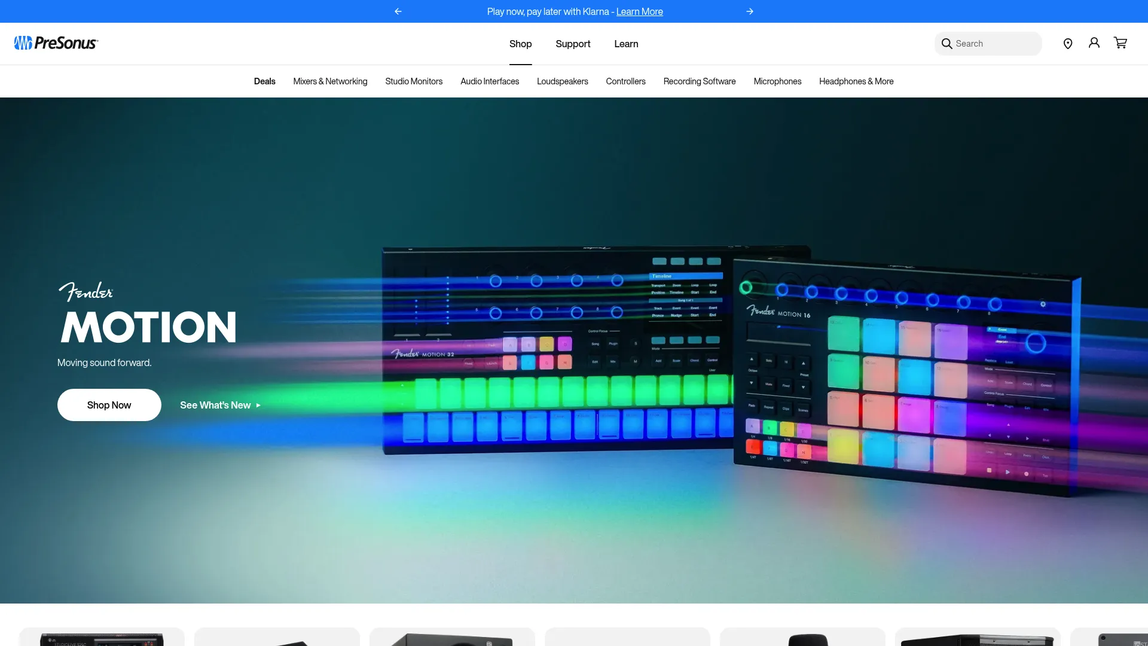Image resolution: width=1148 pixels, height=646 pixels.
Task: Click the Shop Now button
Action: (109, 405)
